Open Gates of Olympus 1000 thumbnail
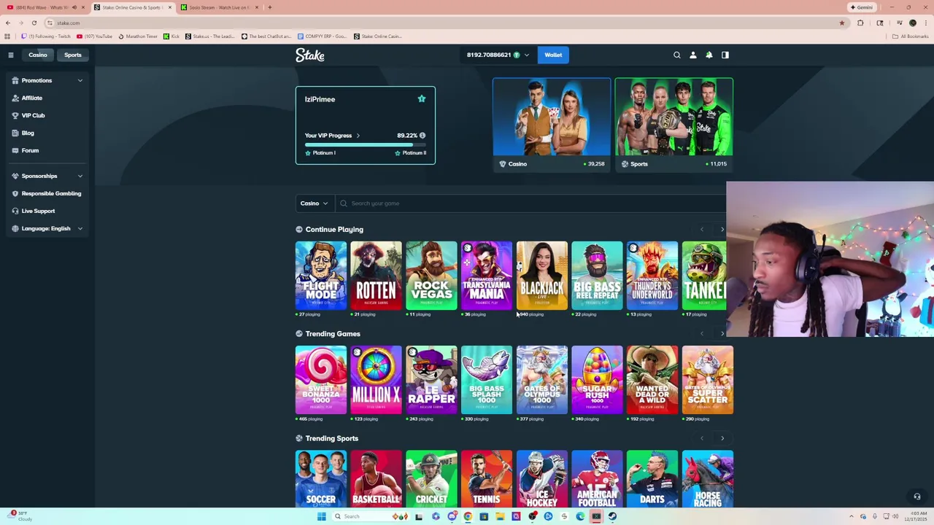The width and height of the screenshot is (934, 525). click(x=542, y=380)
